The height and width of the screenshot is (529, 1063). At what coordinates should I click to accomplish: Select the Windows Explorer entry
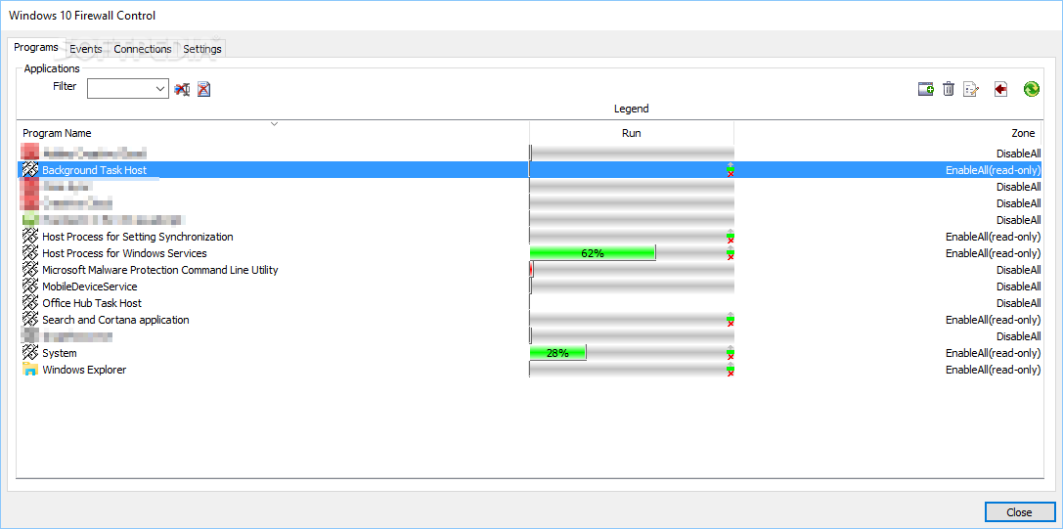[x=84, y=370]
